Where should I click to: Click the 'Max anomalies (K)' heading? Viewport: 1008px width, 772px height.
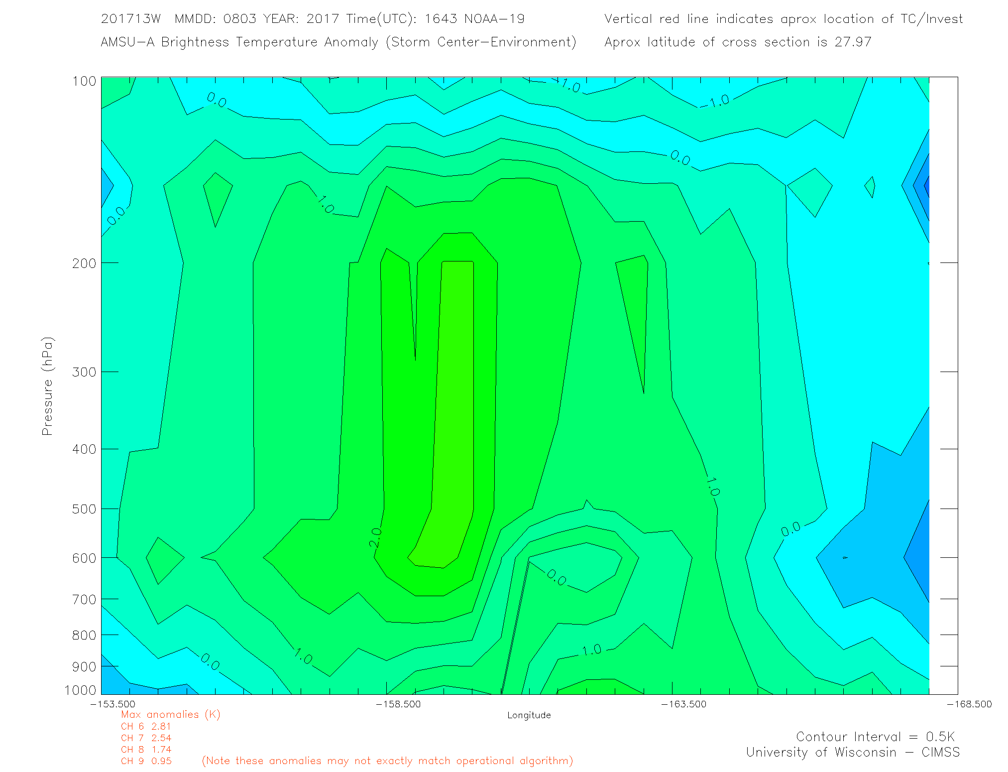click(170, 715)
